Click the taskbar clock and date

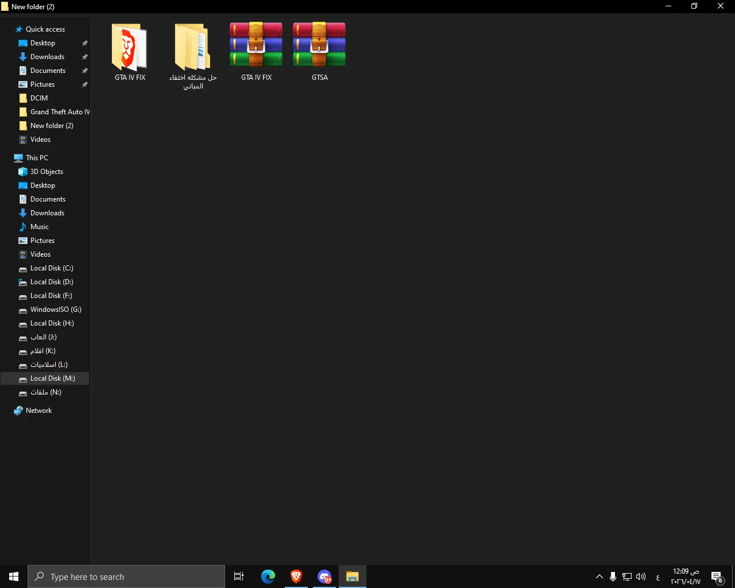686,577
